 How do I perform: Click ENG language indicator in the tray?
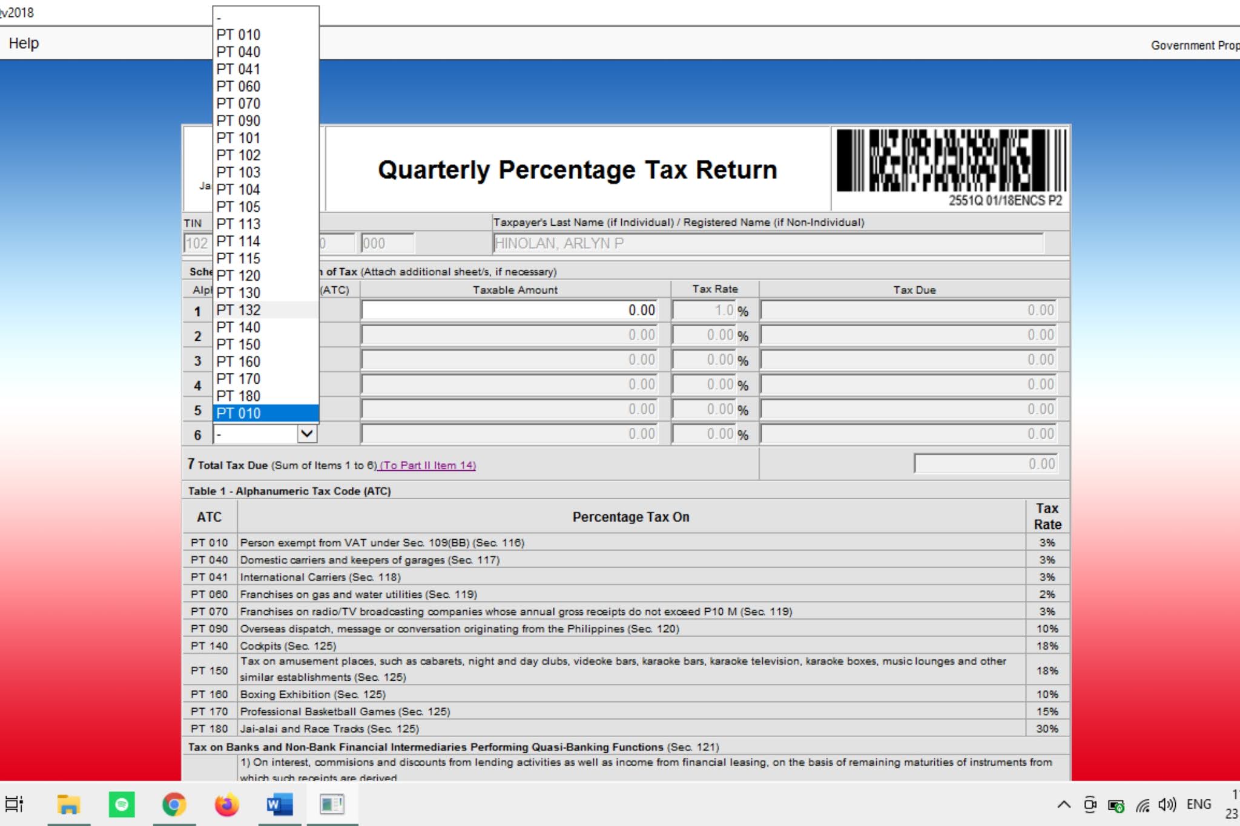(1198, 804)
